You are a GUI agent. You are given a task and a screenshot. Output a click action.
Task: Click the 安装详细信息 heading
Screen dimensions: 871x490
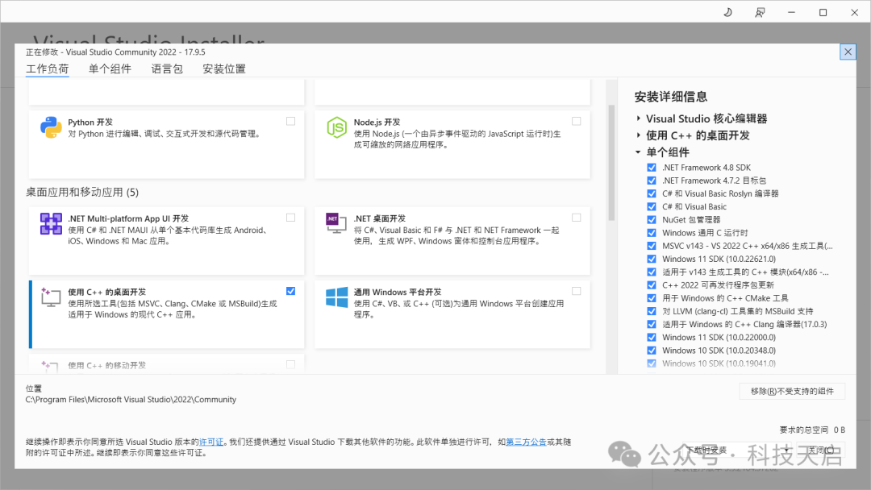[670, 97]
